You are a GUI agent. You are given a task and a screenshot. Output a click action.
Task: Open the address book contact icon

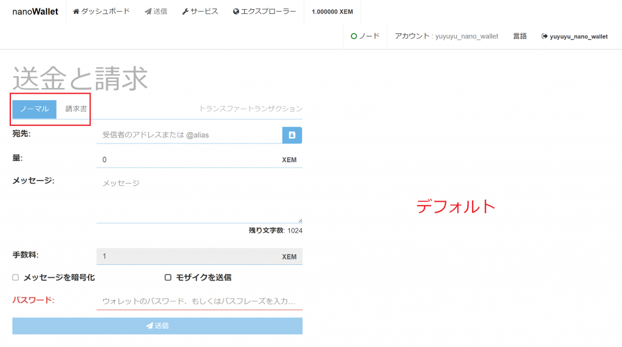coord(292,135)
